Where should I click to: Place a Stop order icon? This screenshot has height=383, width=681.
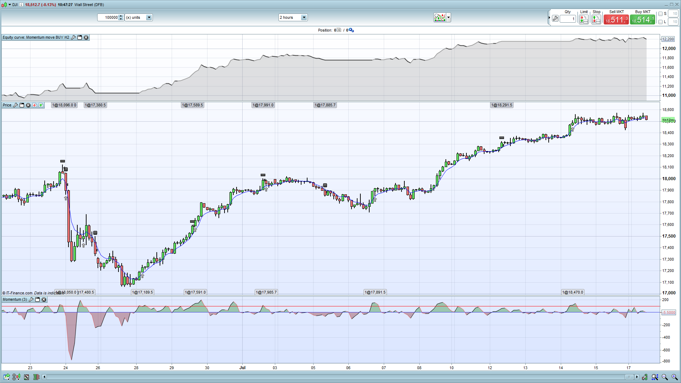[x=596, y=19]
